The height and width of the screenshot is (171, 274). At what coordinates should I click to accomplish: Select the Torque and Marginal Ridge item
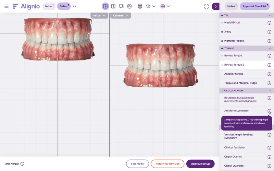(247, 83)
